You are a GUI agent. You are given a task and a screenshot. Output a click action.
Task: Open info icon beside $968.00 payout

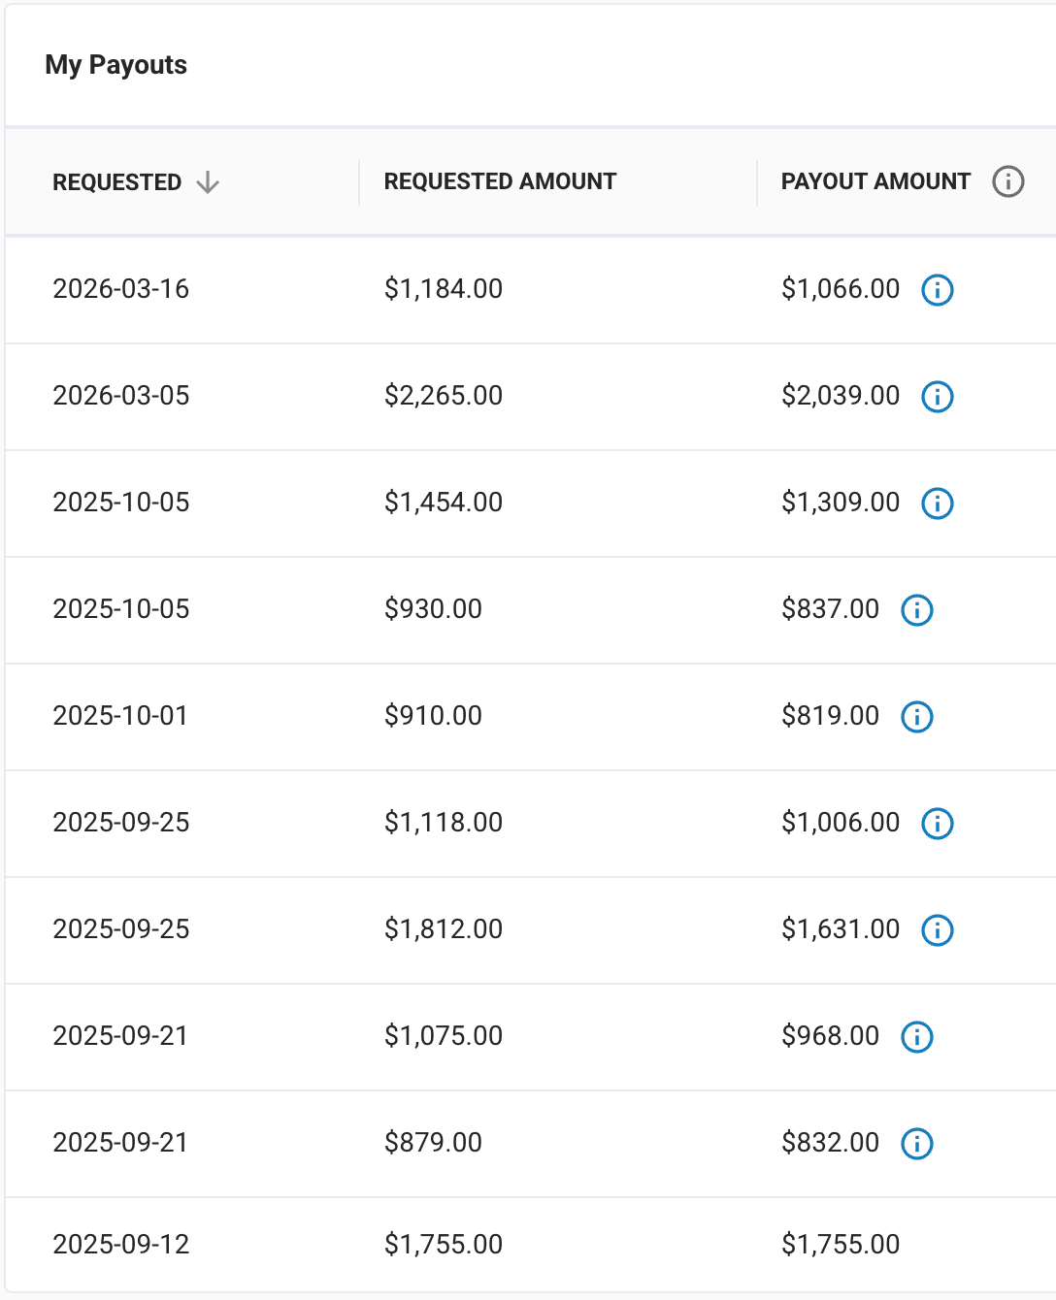point(916,1036)
